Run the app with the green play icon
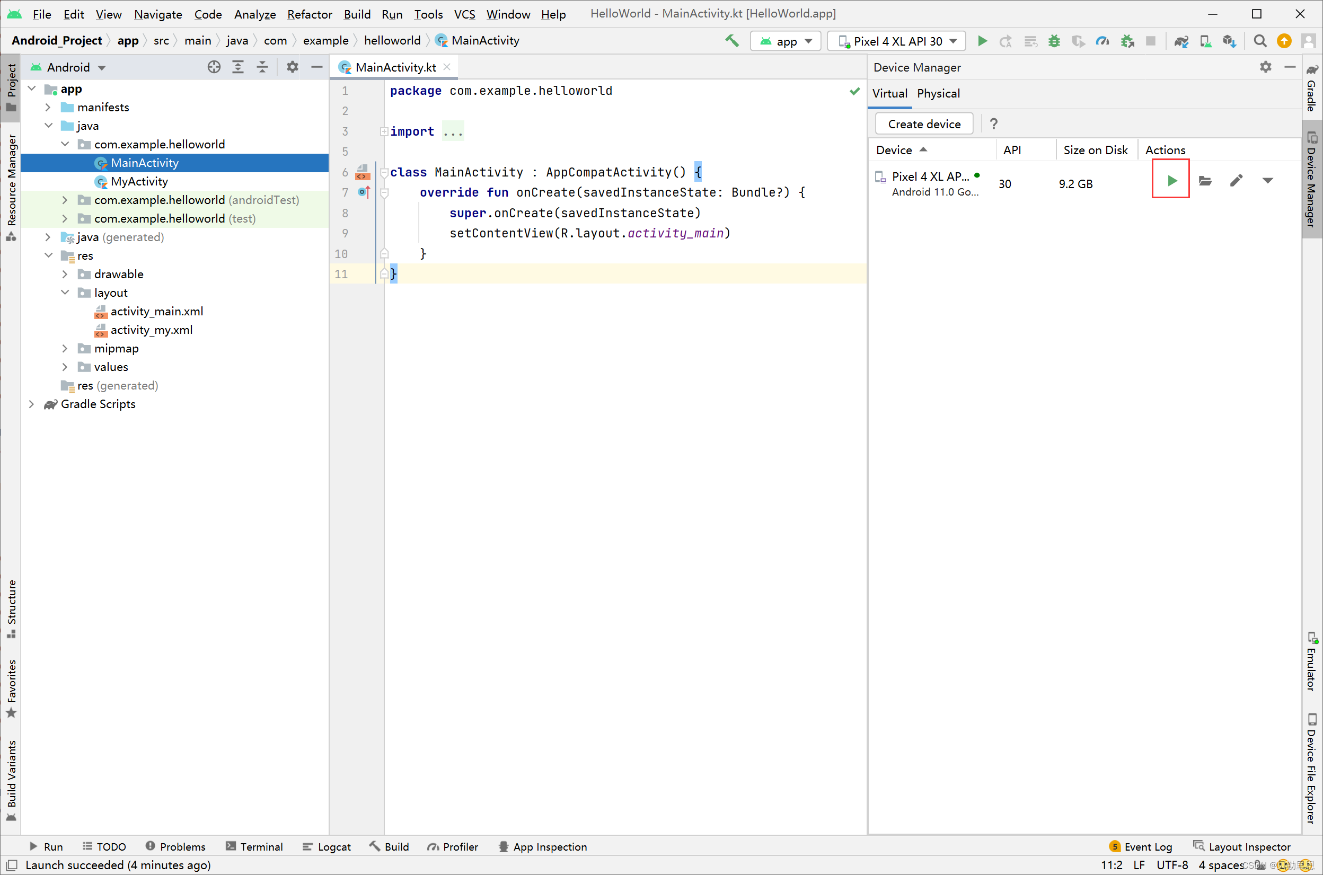 coord(982,41)
